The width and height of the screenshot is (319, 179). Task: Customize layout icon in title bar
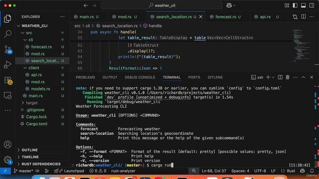tap(287, 5)
